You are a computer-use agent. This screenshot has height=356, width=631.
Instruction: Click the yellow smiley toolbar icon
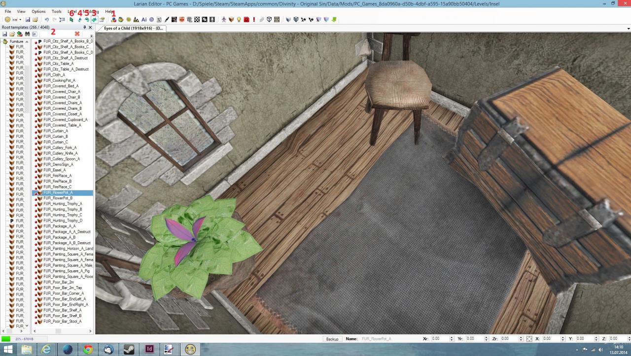tap(7, 20)
